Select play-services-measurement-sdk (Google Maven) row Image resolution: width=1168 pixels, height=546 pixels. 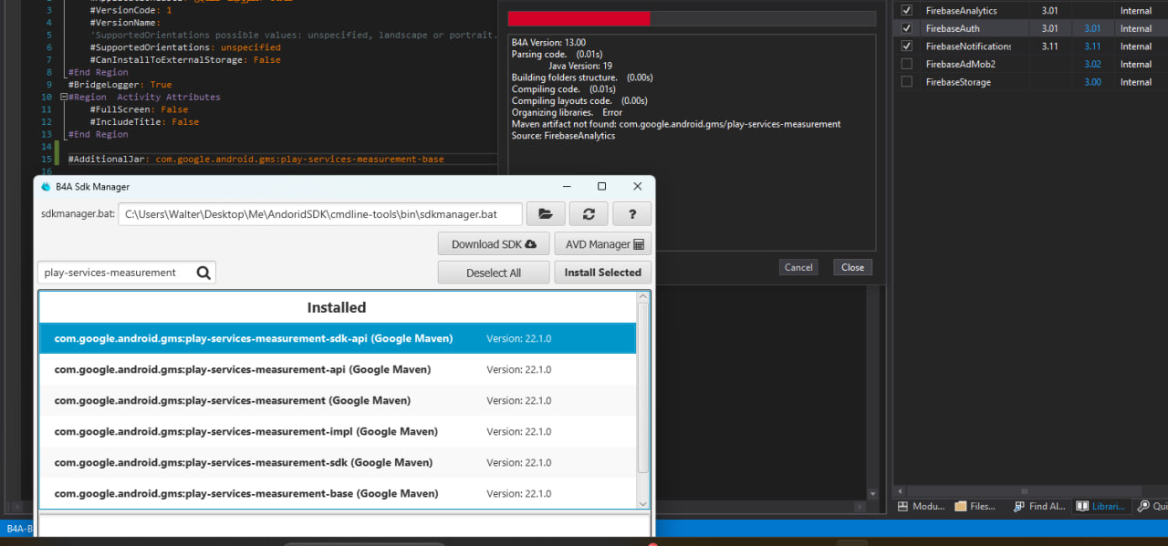[x=338, y=462]
